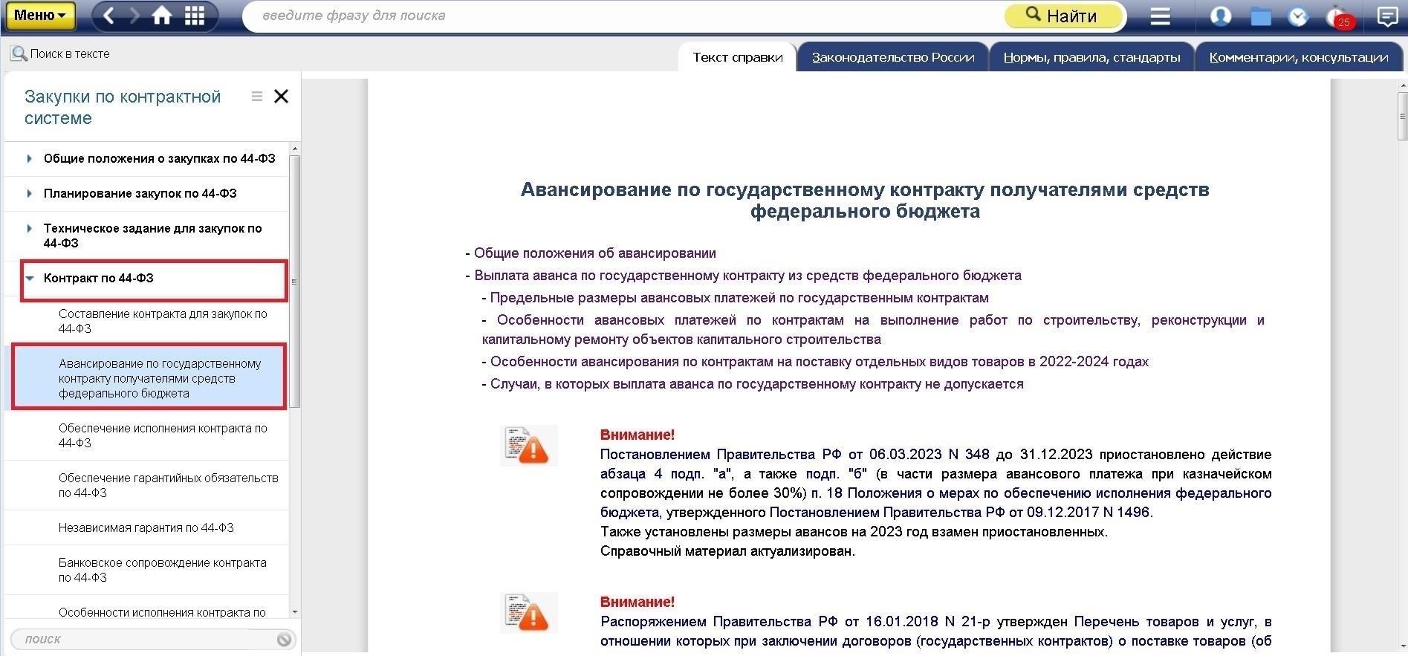Open the sidebar panel options lines icon

[257, 97]
